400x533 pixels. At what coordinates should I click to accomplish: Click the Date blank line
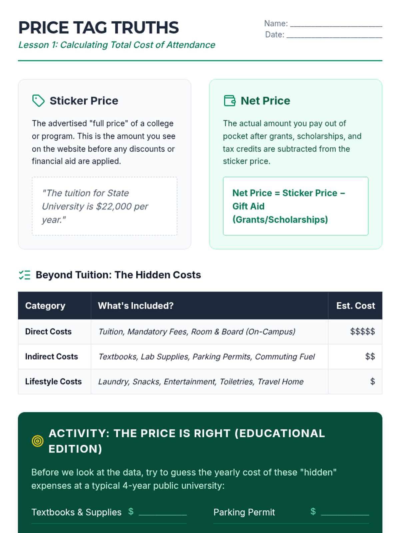(334, 35)
